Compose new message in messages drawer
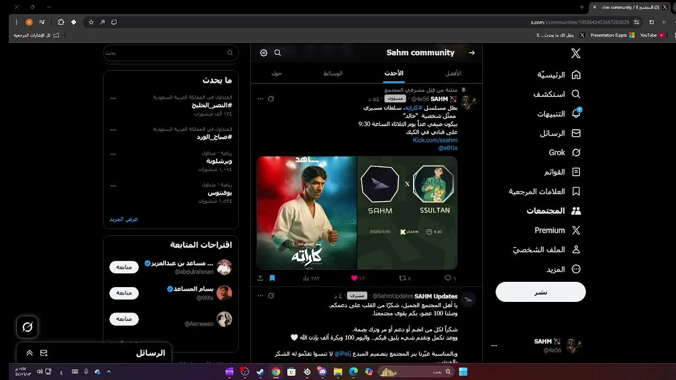Image resolution: width=676 pixels, height=380 pixels. coord(44,353)
